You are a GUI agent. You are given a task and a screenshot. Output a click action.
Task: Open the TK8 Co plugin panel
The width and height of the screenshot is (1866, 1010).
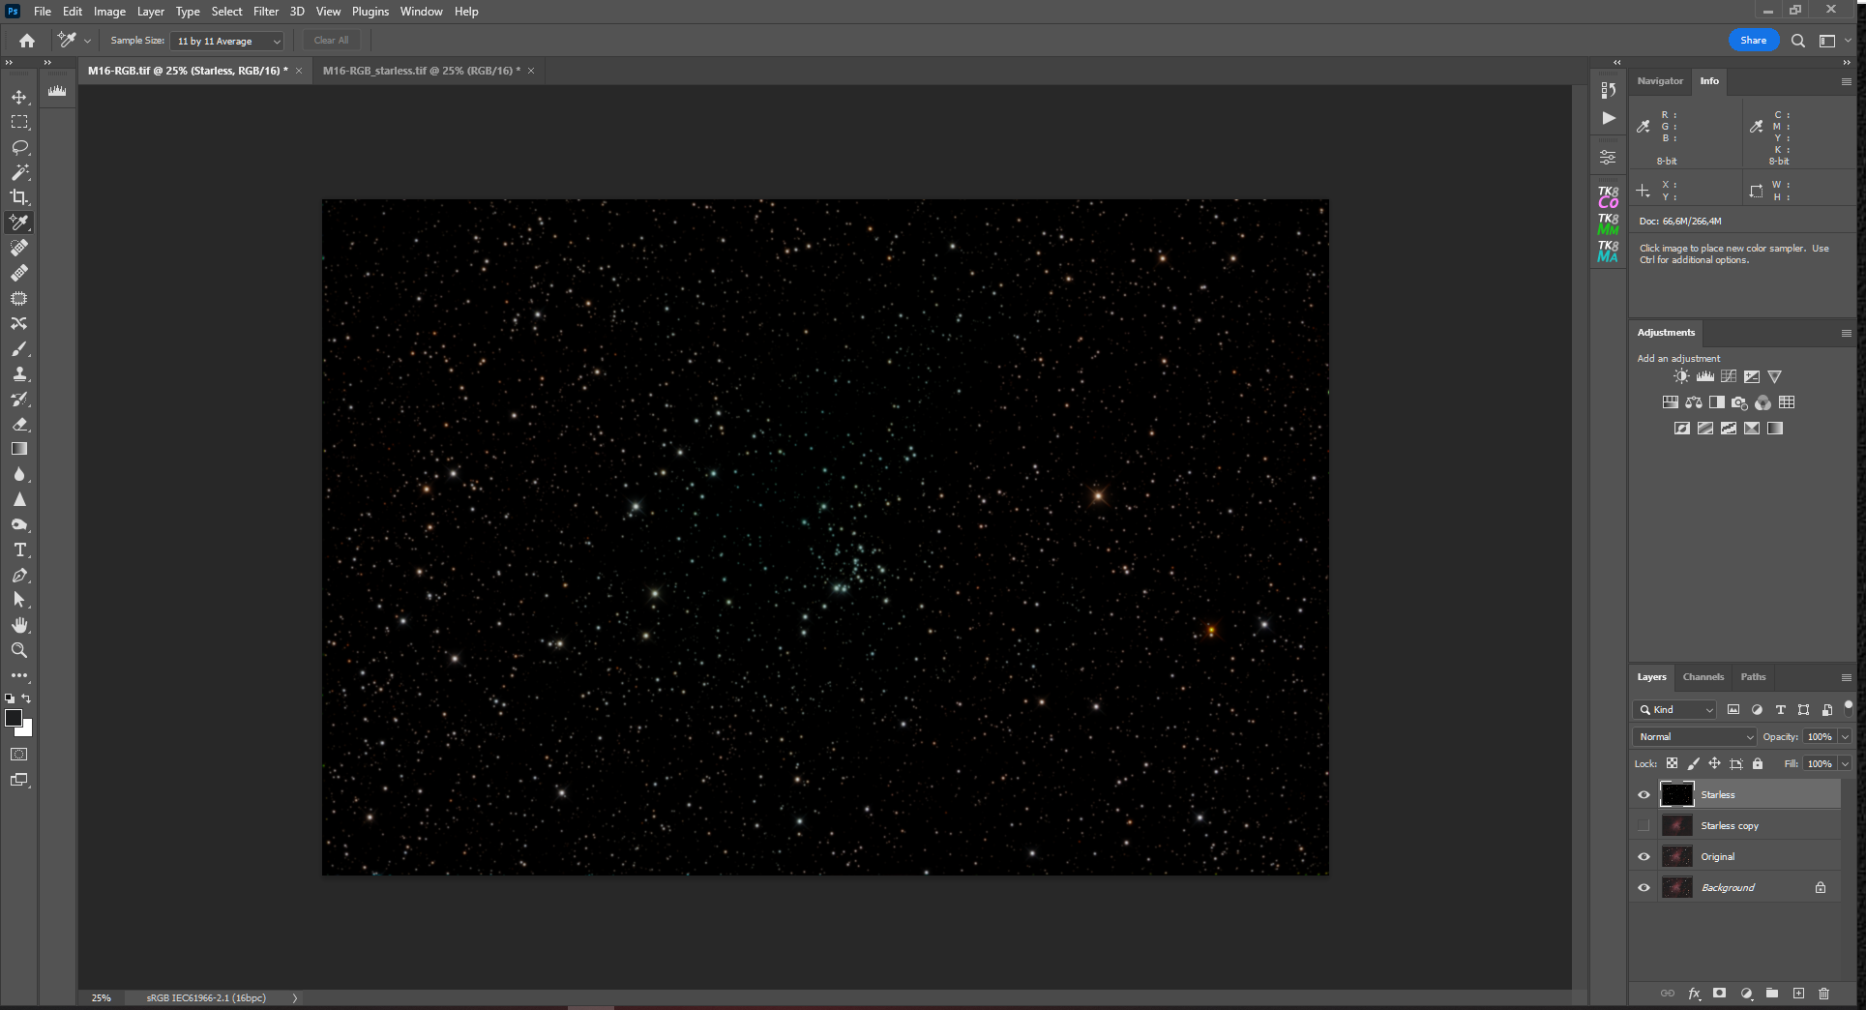(x=1608, y=197)
